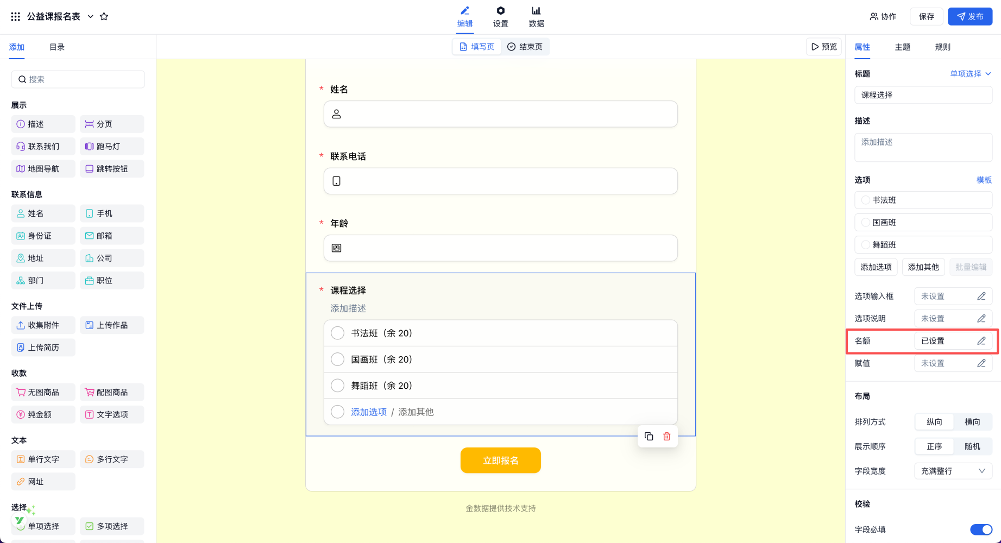Open the 设置 settings gear tab
This screenshot has height=543, width=1001.
500,17
